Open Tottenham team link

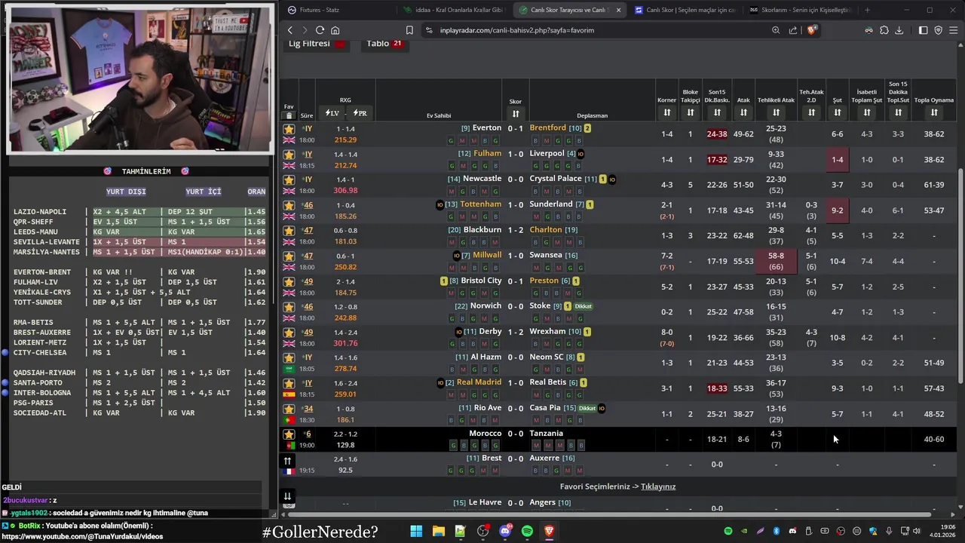[x=480, y=204]
